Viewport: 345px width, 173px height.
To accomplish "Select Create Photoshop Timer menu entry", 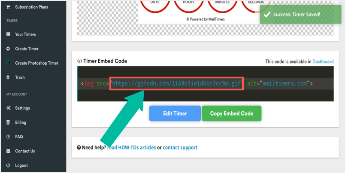I will point(36,63).
